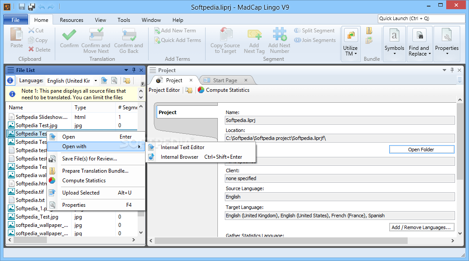
Task: Click the project Name field
Action: tap(340, 120)
